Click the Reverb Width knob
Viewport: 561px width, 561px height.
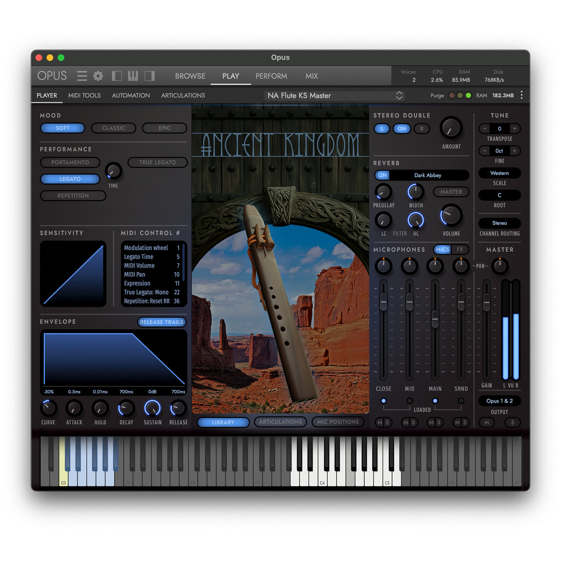coord(416,192)
